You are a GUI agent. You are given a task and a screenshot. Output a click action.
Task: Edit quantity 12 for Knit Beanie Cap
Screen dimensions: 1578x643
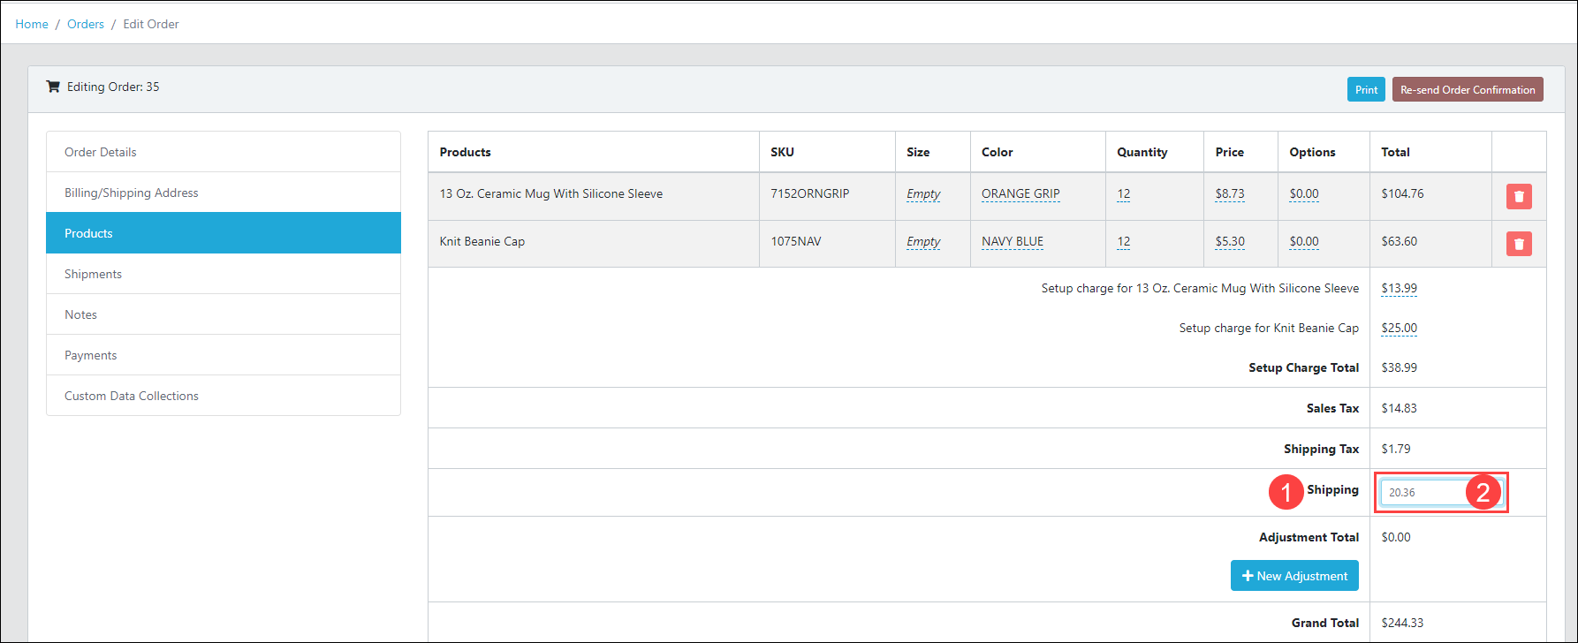click(1123, 241)
